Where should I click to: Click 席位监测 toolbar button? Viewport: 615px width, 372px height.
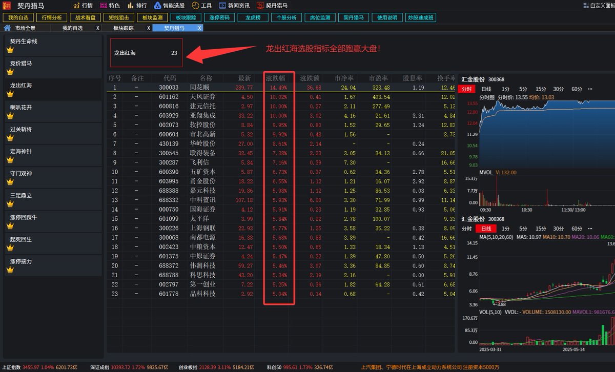[320, 17]
